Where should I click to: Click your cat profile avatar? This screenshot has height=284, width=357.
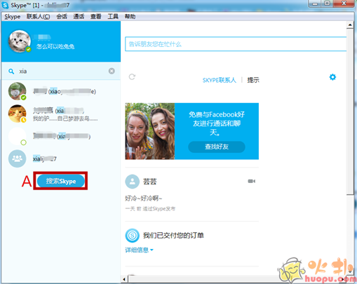tap(19, 41)
